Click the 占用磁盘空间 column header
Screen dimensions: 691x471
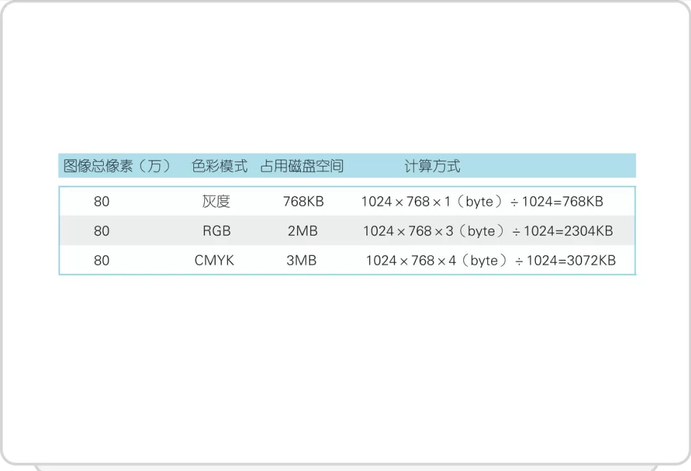pos(302,166)
